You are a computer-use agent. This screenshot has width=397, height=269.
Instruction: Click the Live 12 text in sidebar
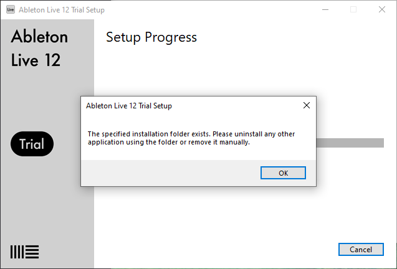(x=36, y=60)
